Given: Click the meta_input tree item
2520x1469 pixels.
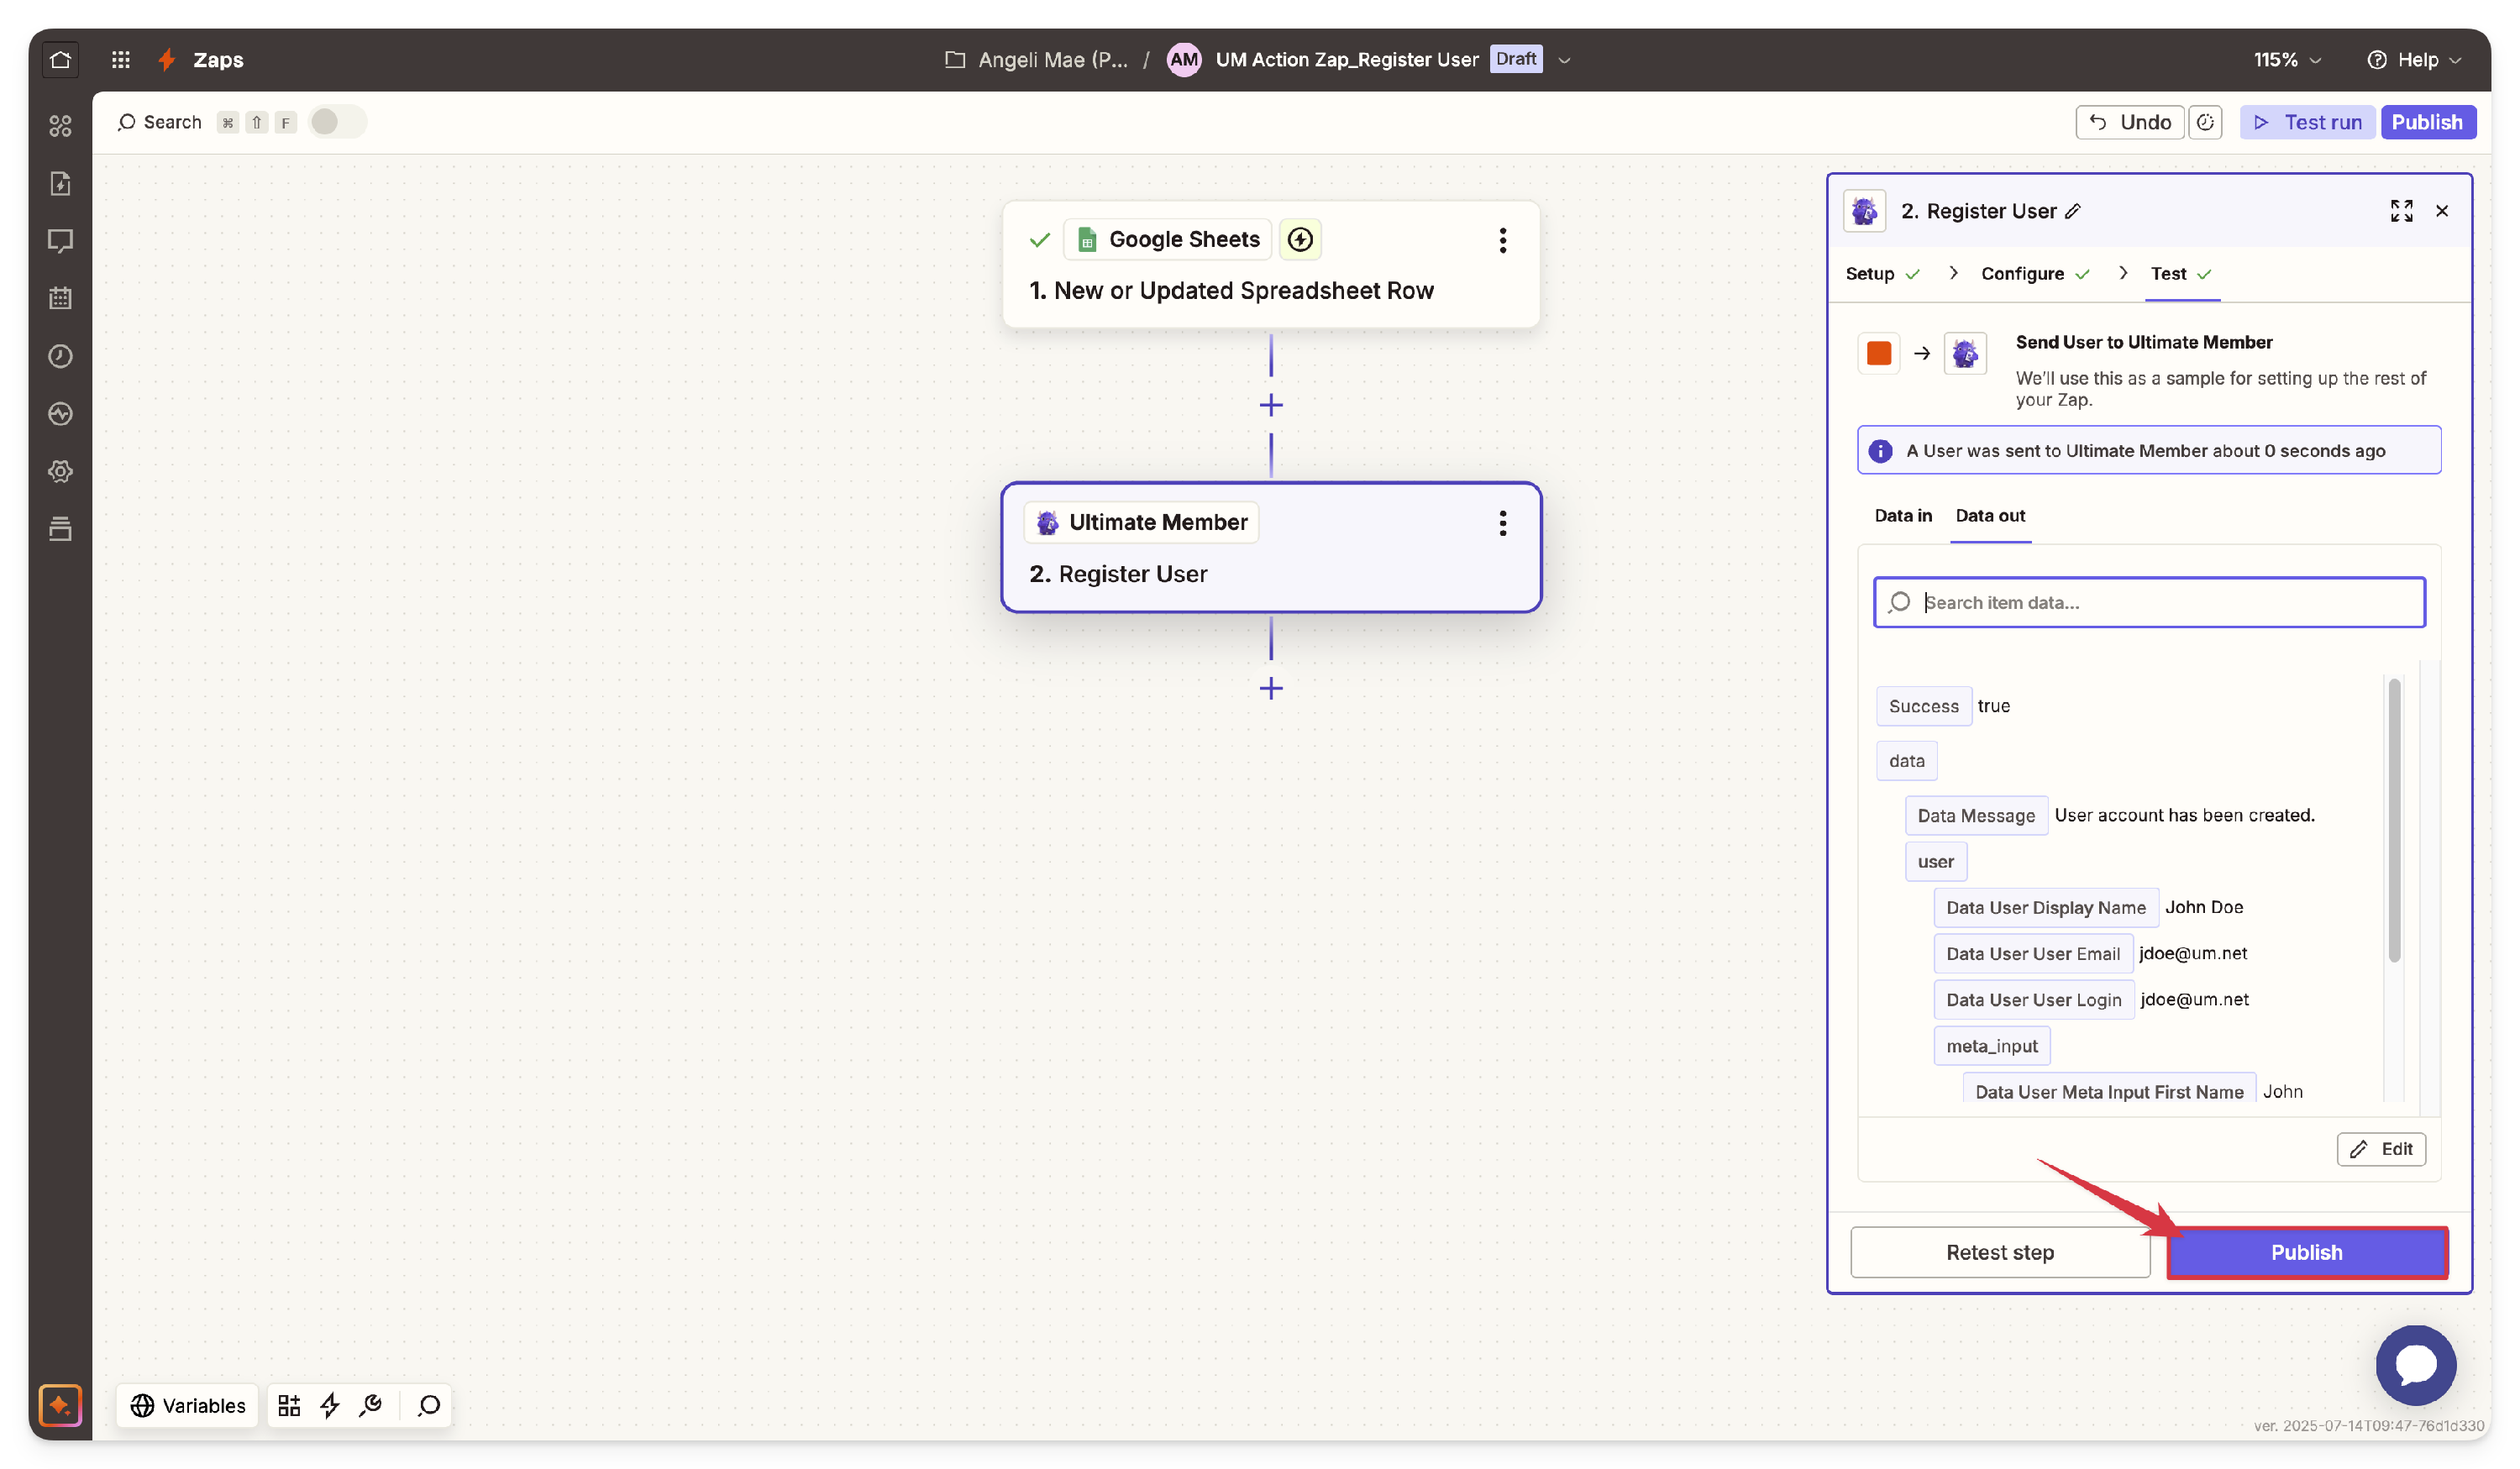Looking at the screenshot, I should 1992,1046.
